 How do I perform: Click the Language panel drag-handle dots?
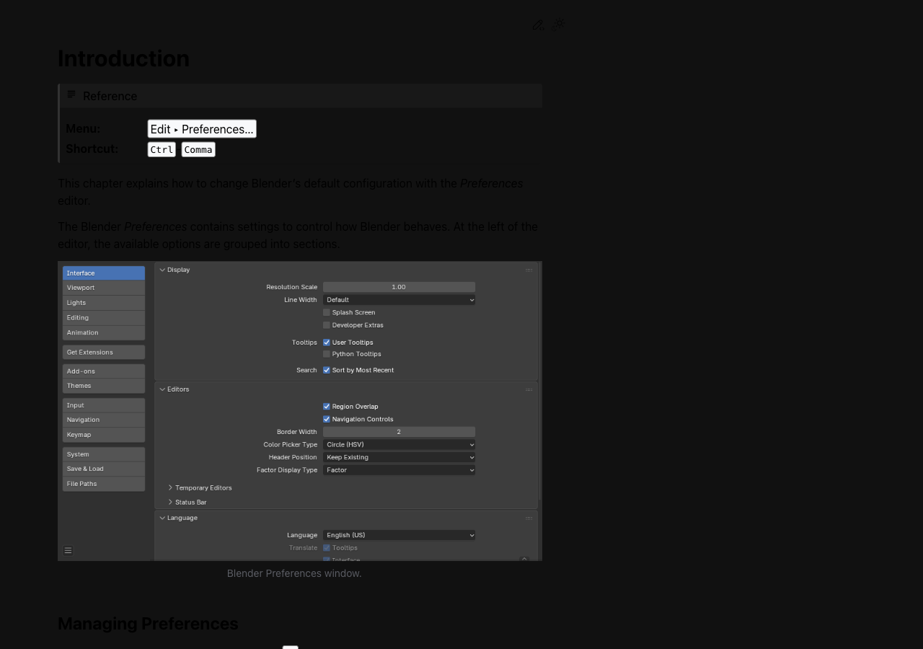coord(529,518)
